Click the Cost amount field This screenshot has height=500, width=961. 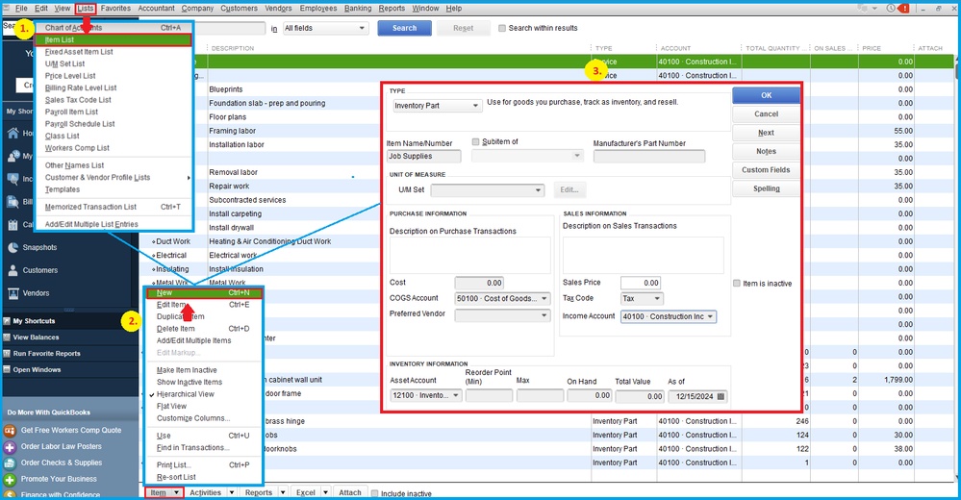pos(479,283)
